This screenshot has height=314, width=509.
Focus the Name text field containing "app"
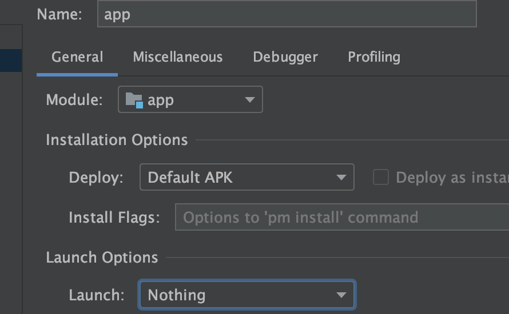(287, 14)
